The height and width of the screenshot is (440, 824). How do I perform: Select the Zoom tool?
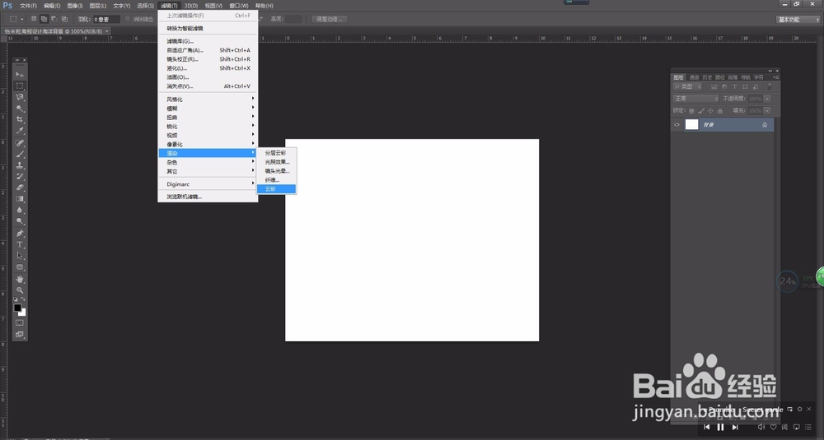[x=20, y=290]
